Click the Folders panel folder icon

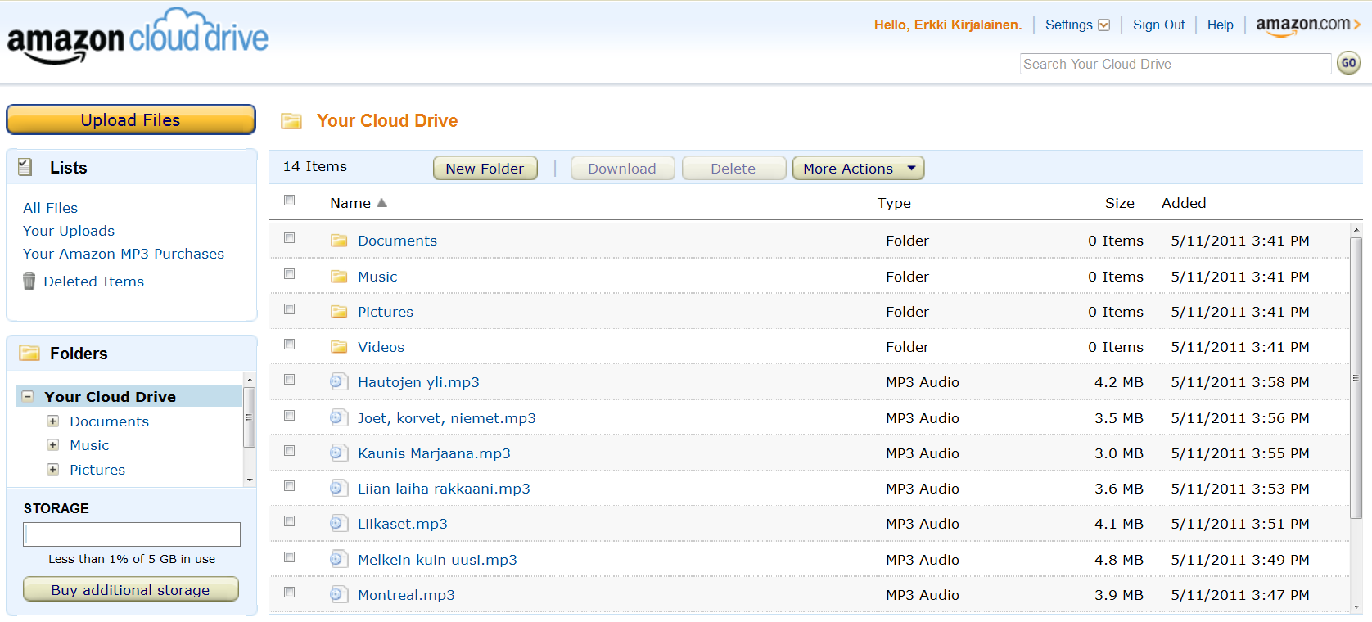point(29,353)
